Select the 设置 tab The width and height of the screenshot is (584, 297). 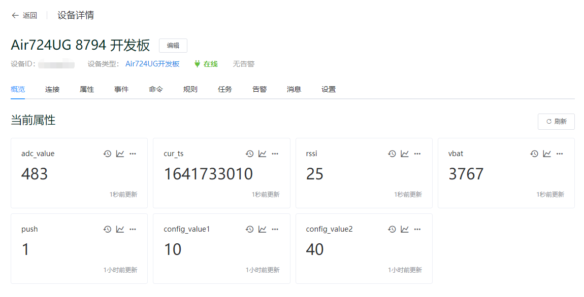329,89
